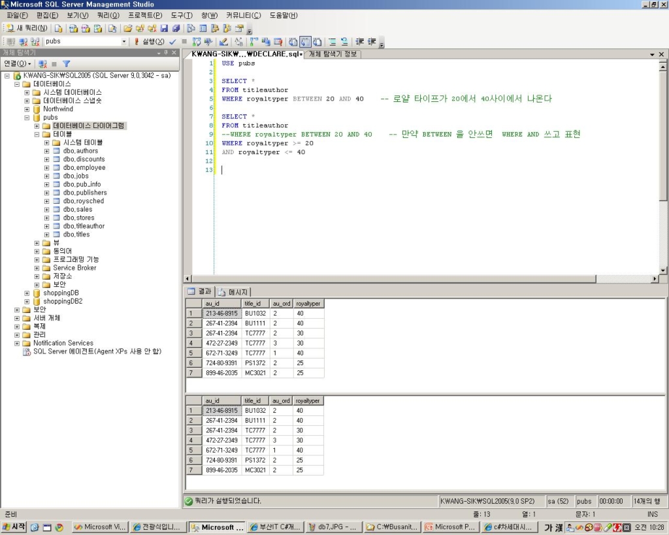Pin or unpin the Object Explorer panel
The width and height of the screenshot is (669, 535).
165,52
